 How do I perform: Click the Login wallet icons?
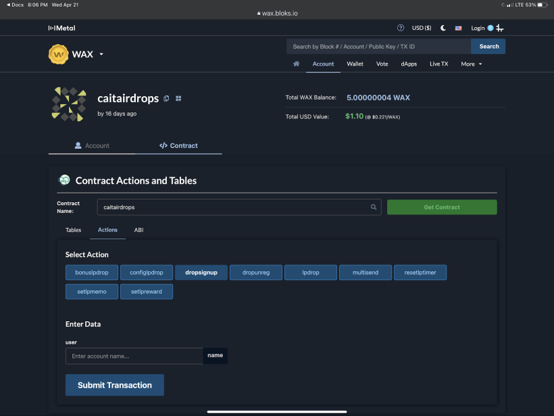pyautogui.click(x=495, y=28)
